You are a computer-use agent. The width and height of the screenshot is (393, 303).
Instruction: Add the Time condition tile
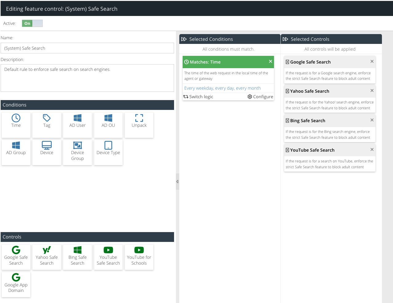pyautogui.click(x=16, y=125)
